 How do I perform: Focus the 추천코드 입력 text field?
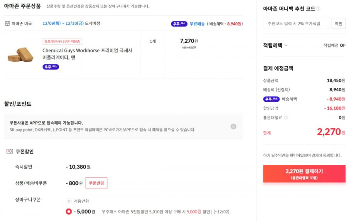296,24
